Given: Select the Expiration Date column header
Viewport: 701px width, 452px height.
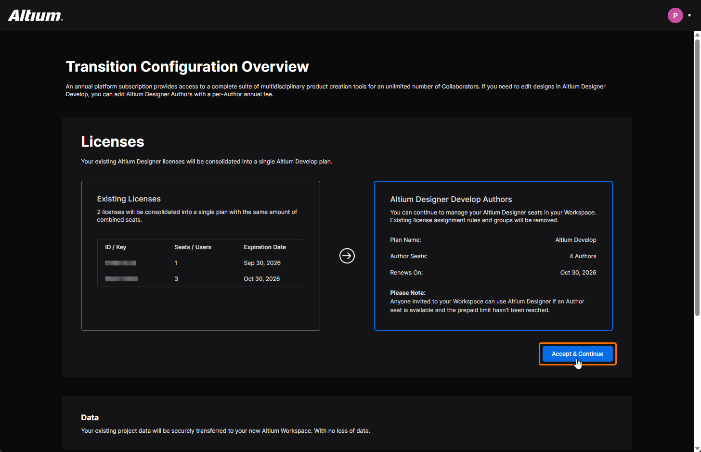Looking at the screenshot, I should coord(265,247).
